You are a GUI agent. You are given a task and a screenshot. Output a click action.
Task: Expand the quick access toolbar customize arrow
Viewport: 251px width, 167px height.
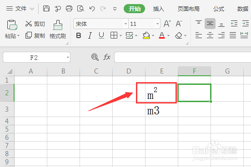click(x=115, y=9)
